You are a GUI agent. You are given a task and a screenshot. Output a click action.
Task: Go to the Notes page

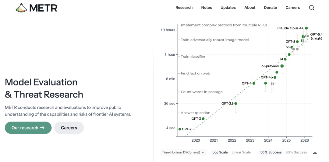click(x=207, y=8)
